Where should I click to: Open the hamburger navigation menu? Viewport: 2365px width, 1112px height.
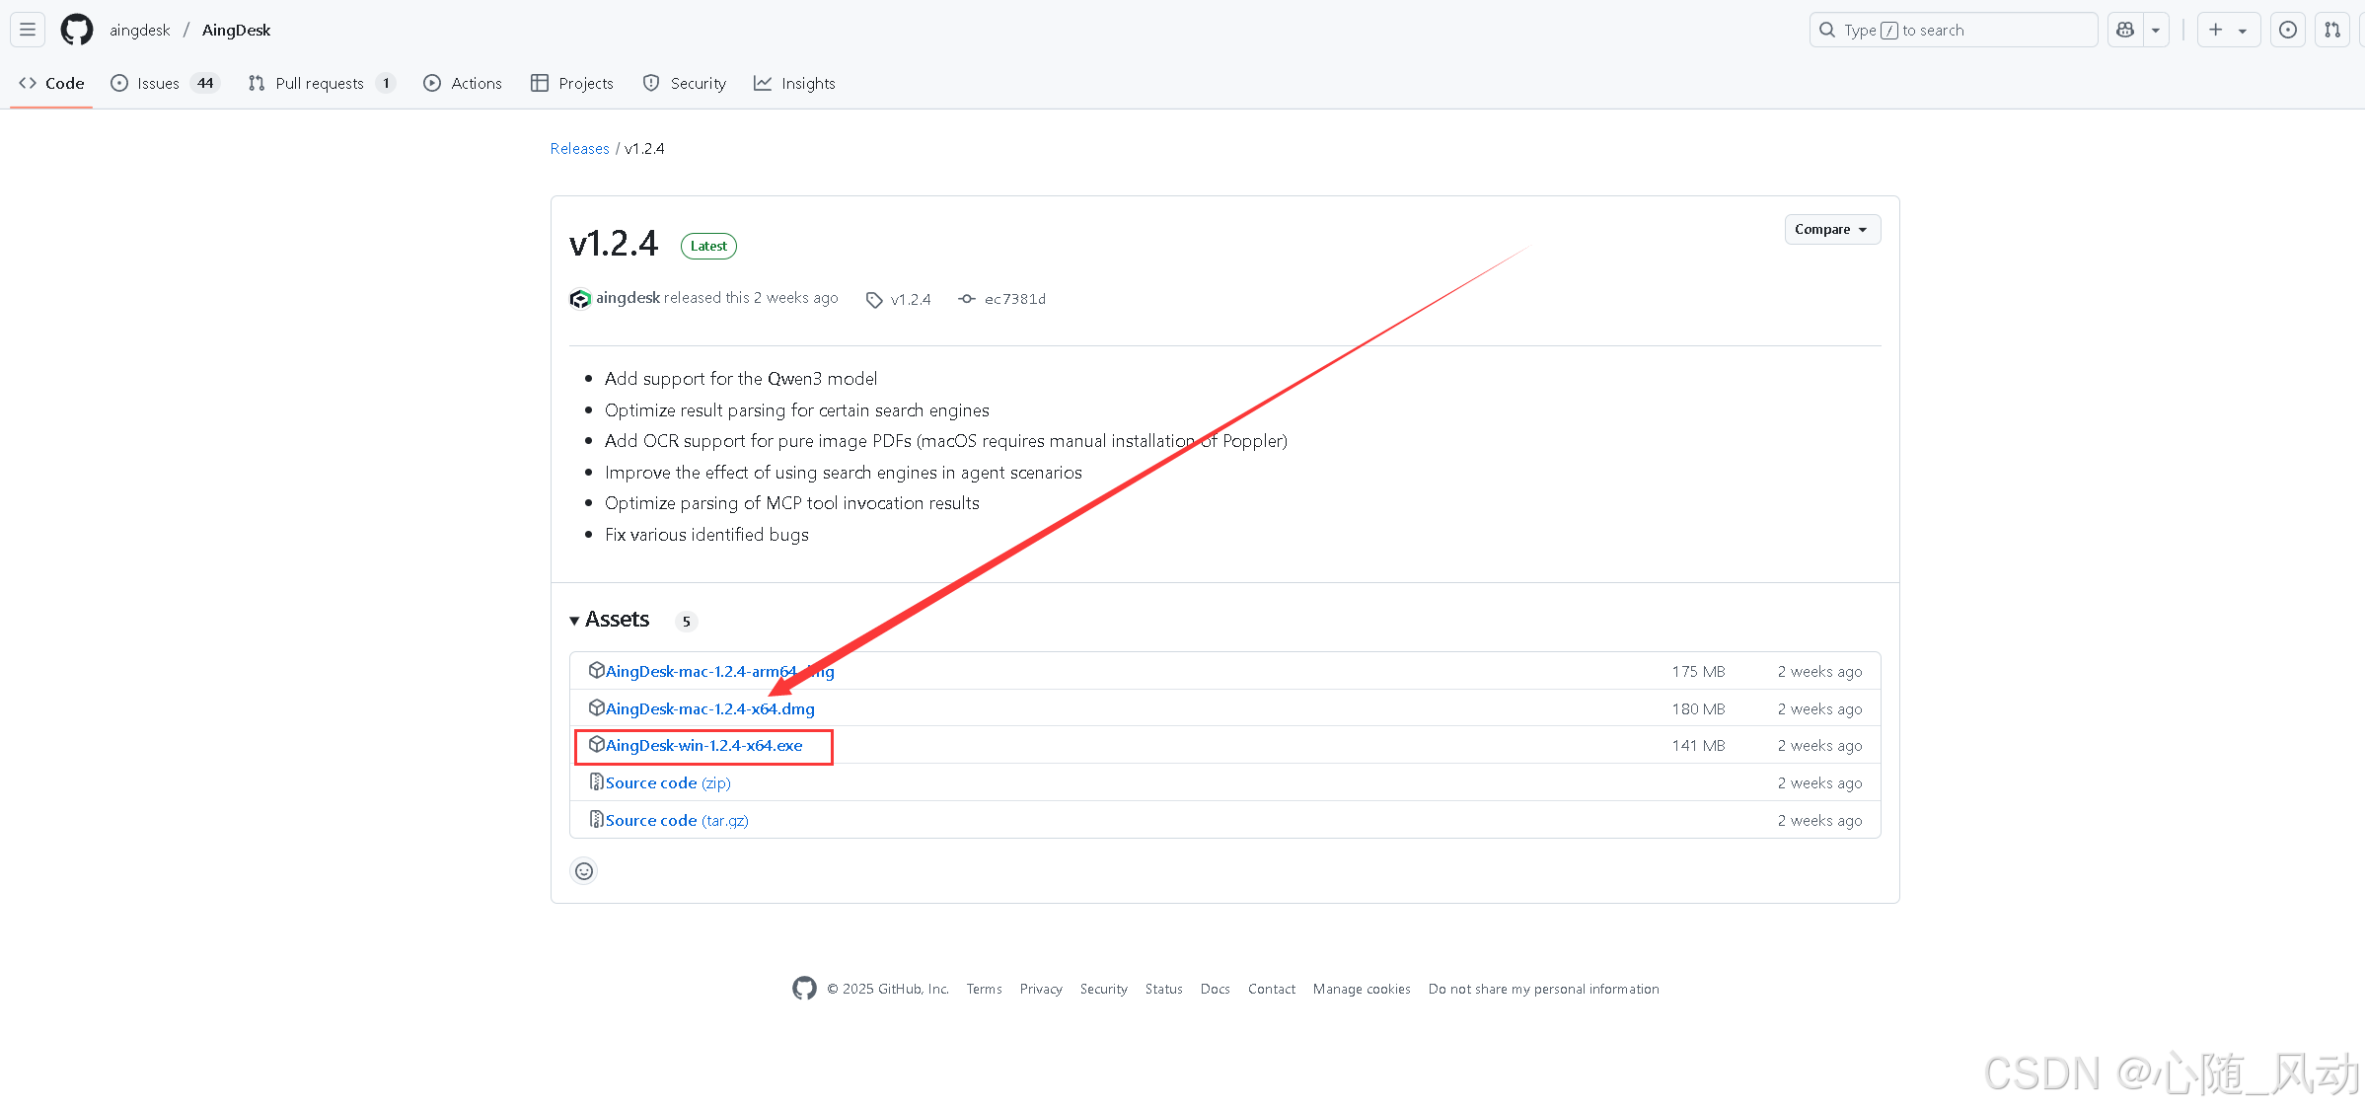[x=28, y=30]
